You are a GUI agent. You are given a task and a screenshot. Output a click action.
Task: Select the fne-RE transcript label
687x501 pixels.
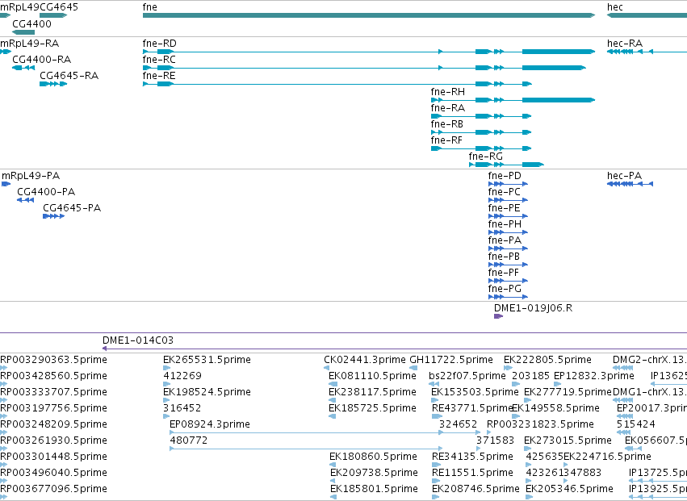(x=159, y=76)
